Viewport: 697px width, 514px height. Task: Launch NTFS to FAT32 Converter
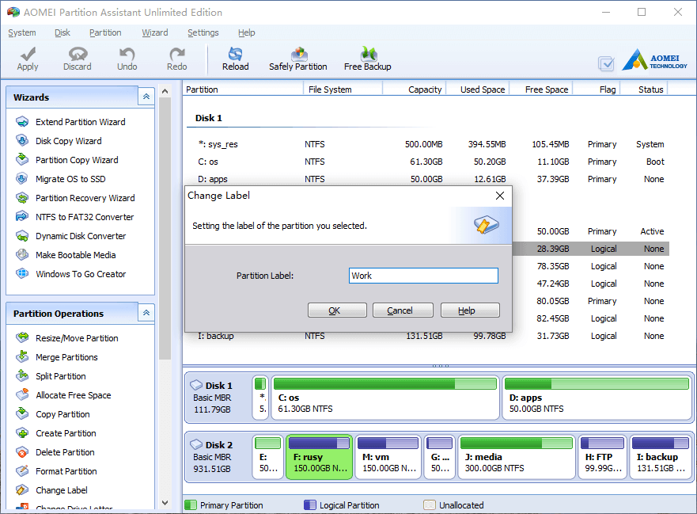coord(75,217)
